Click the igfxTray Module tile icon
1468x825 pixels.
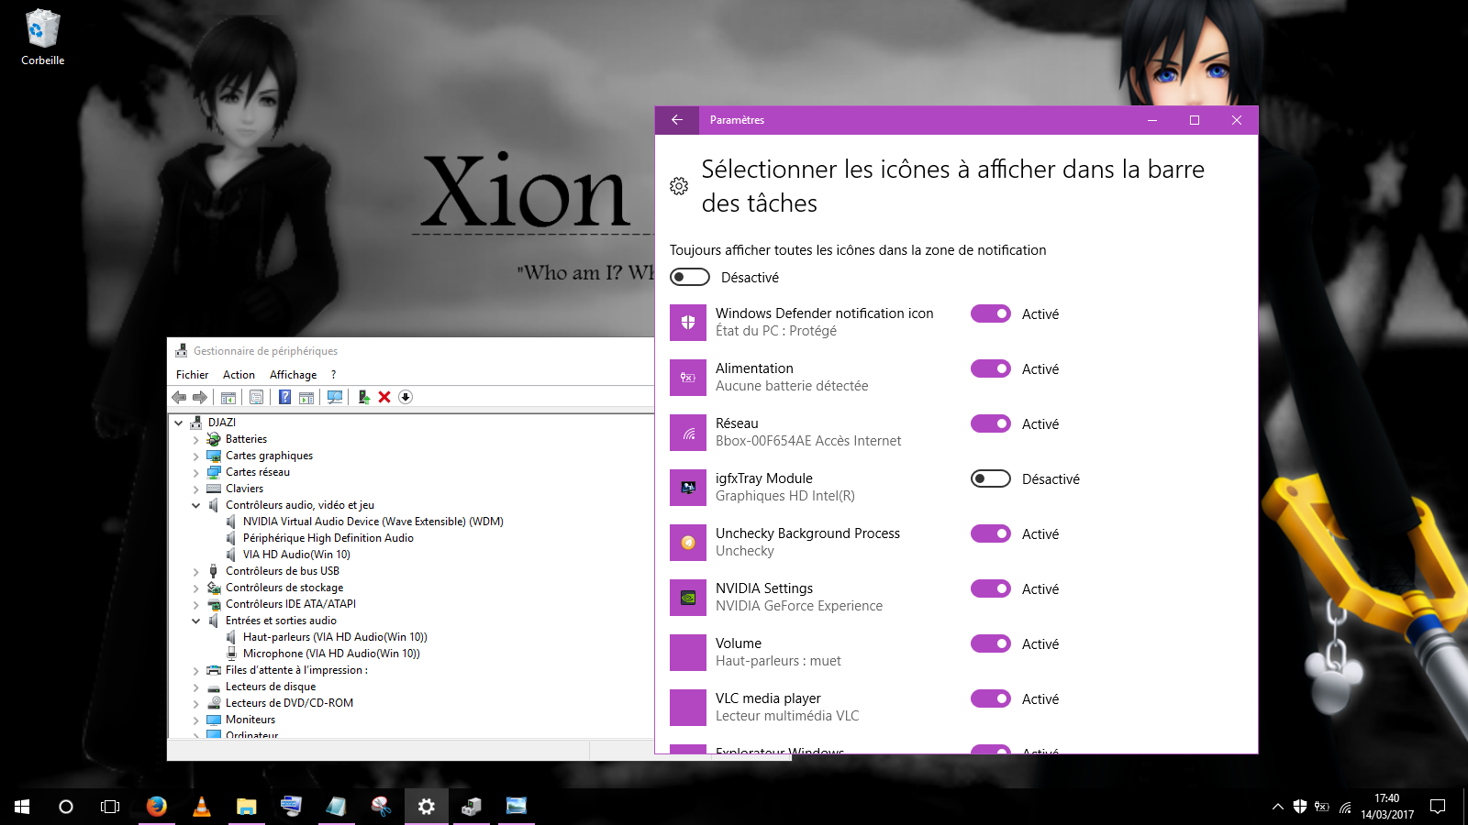point(688,488)
